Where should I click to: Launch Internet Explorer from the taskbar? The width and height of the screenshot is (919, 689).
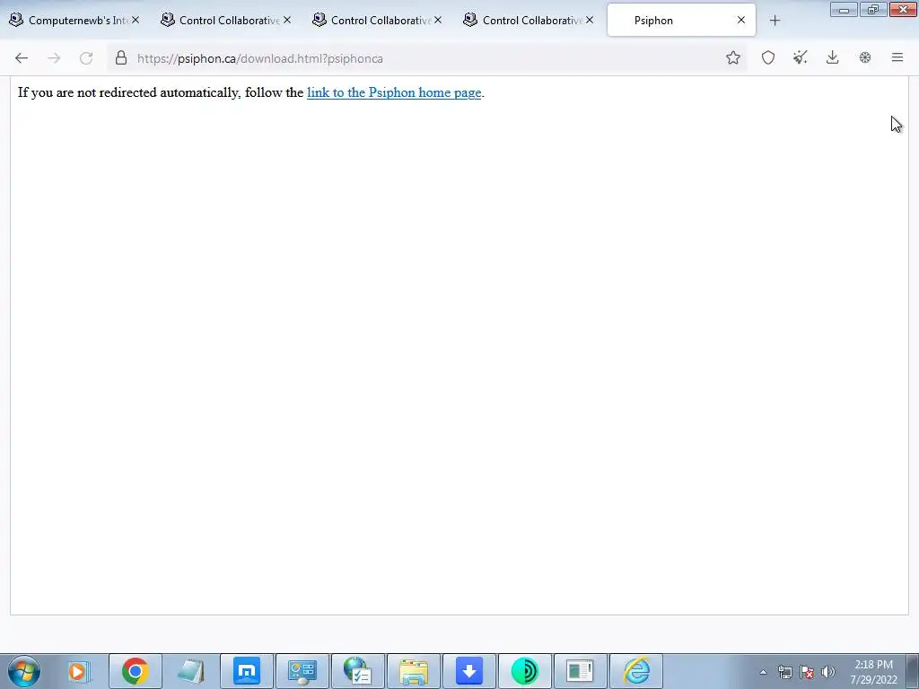[x=636, y=671]
